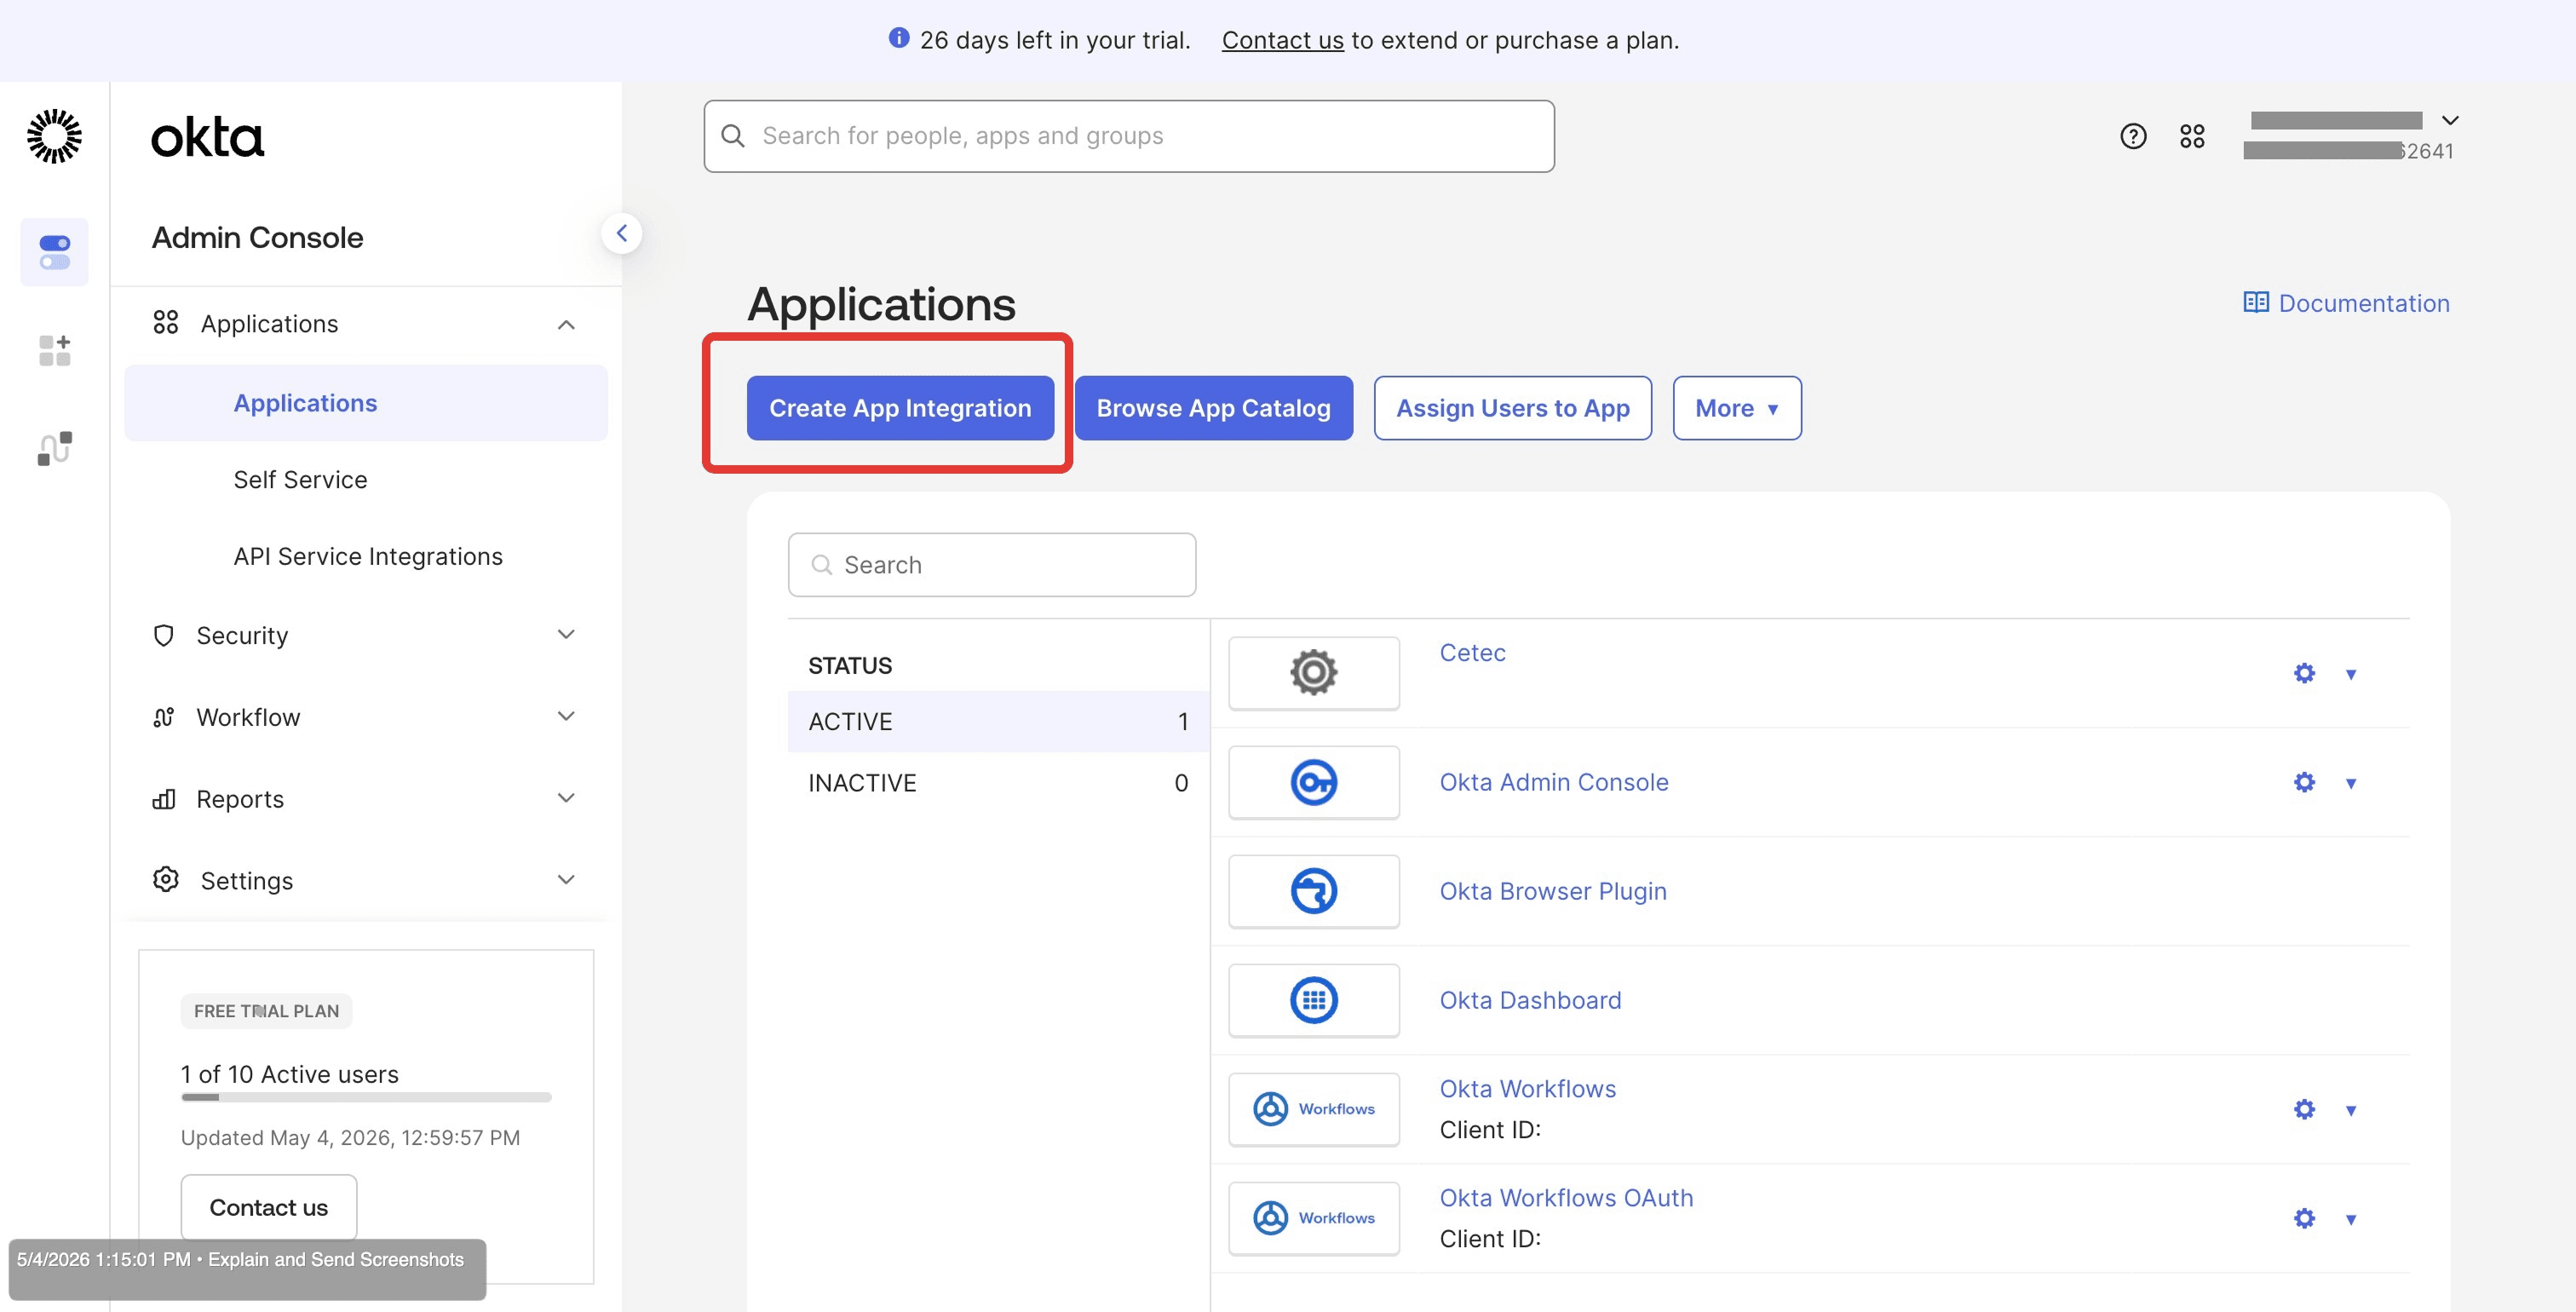Filter apps by ACTIVE status
The width and height of the screenshot is (2576, 1312).
pyautogui.click(x=998, y=721)
